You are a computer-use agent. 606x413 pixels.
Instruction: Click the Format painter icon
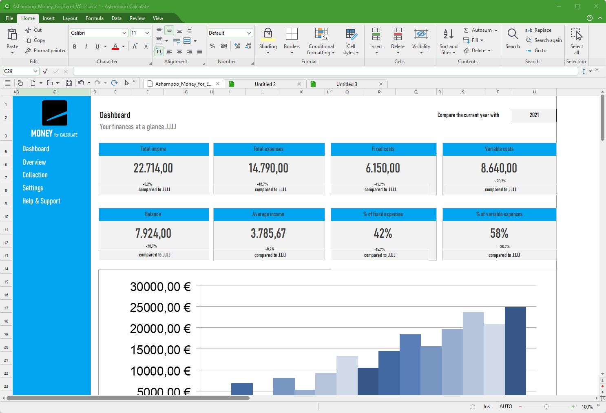[x=28, y=50]
